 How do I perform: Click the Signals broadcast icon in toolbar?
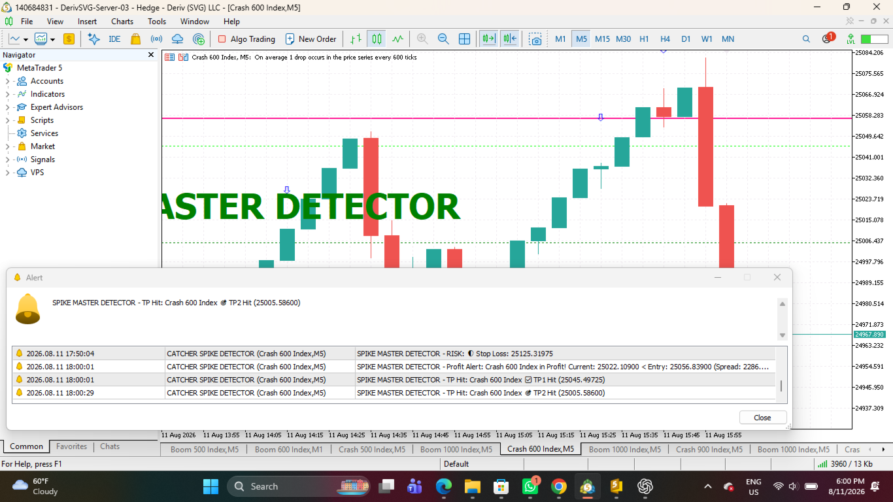[x=156, y=39]
